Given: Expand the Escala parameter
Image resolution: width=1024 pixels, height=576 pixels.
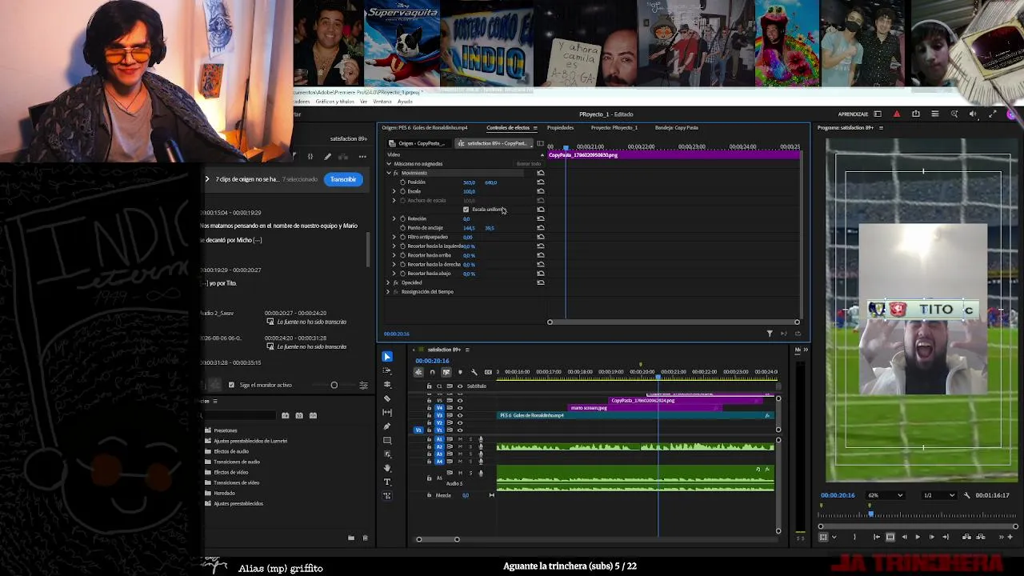Looking at the screenshot, I should [394, 191].
